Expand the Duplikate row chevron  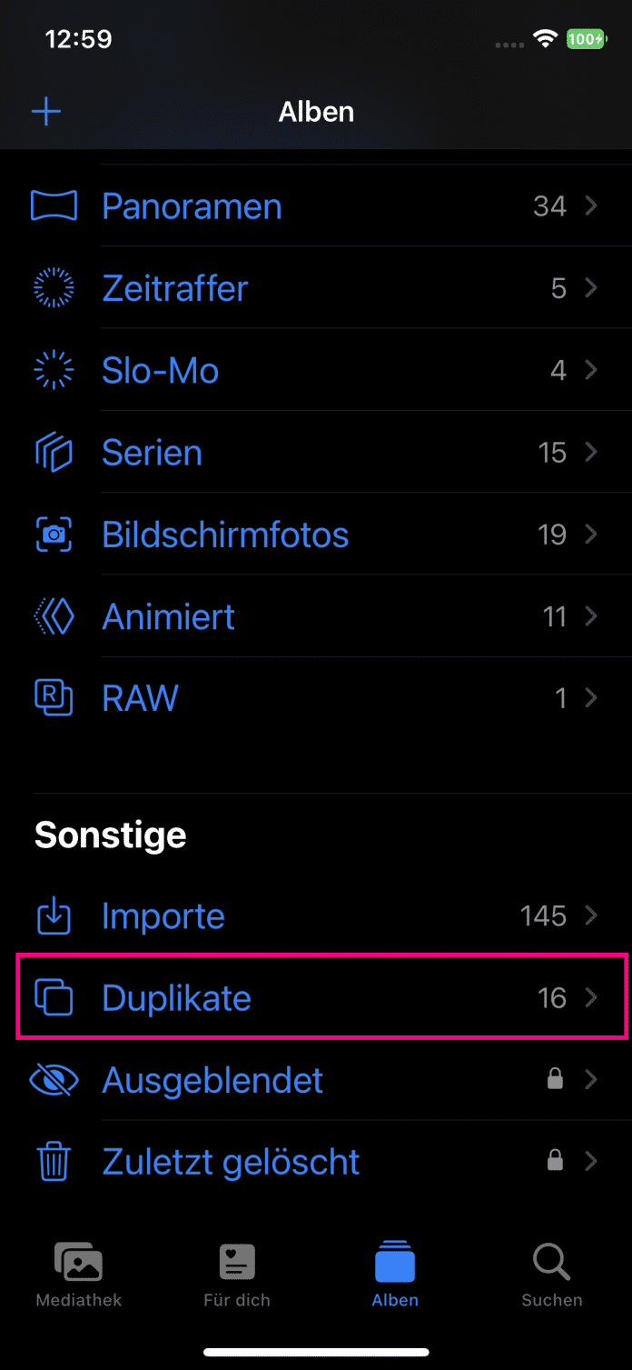coord(591,998)
